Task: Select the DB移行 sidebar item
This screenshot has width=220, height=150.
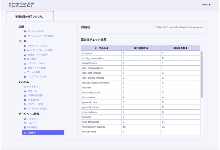Action: tap(43, 133)
